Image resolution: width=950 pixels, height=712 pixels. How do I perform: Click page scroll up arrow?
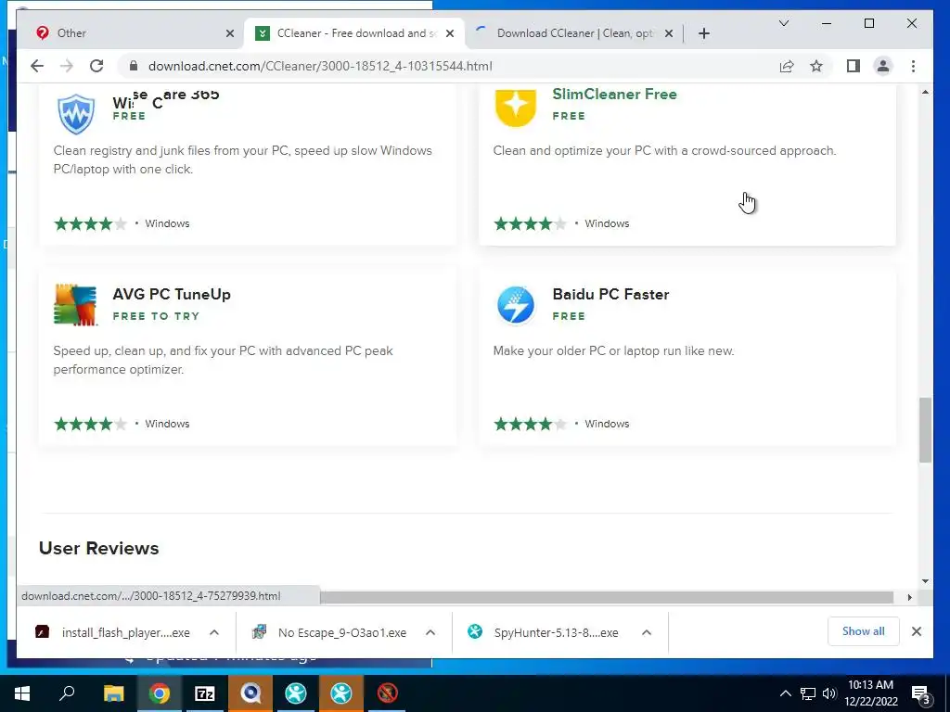pos(925,92)
